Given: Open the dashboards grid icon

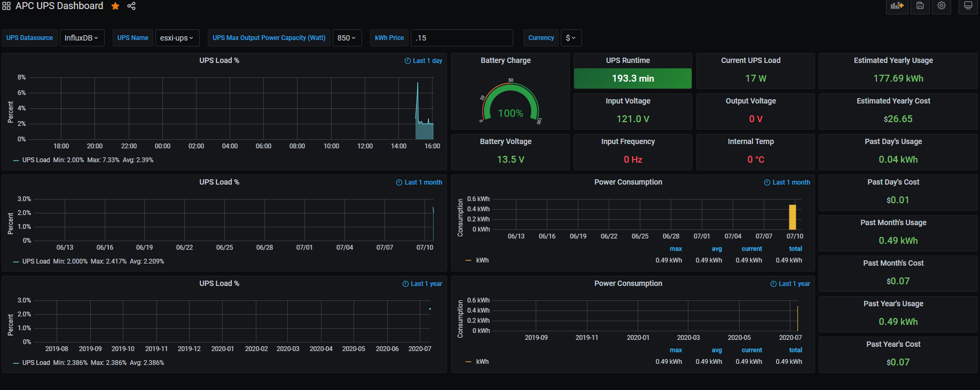Looking at the screenshot, I should 6,6.
